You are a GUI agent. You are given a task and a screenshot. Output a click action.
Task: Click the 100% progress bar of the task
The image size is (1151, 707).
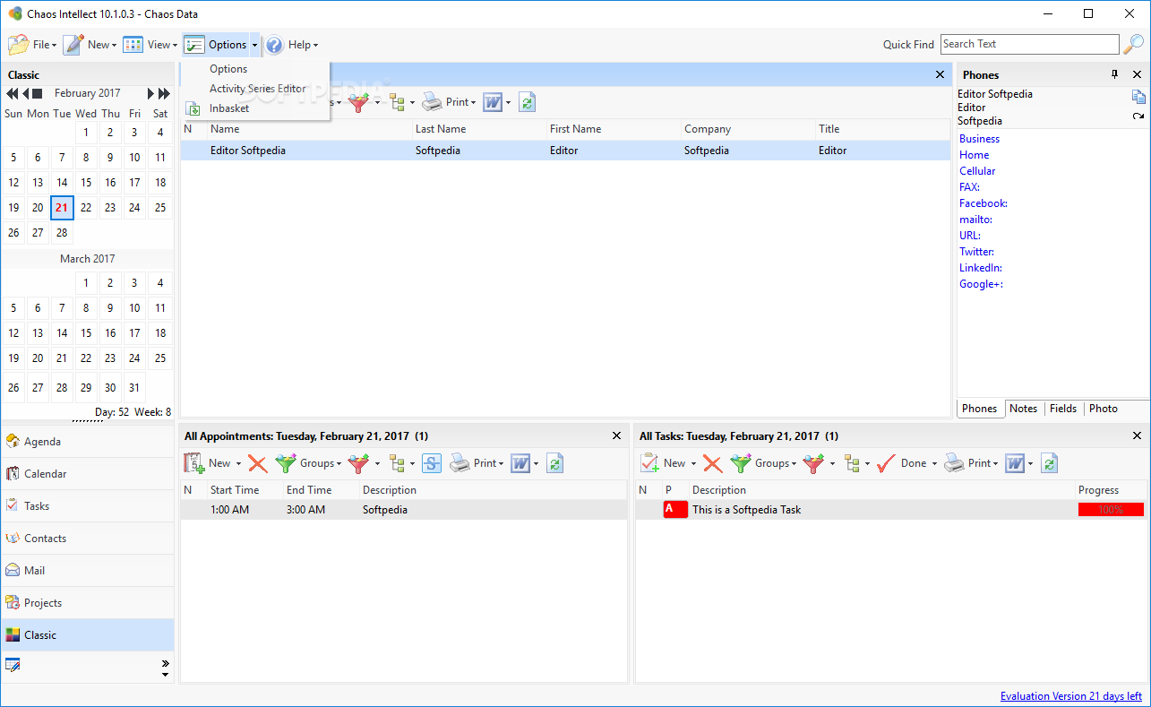(x=1111, y=510)
